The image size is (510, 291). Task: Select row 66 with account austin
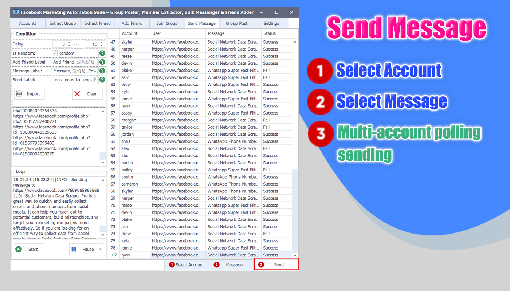pos(200,177)
